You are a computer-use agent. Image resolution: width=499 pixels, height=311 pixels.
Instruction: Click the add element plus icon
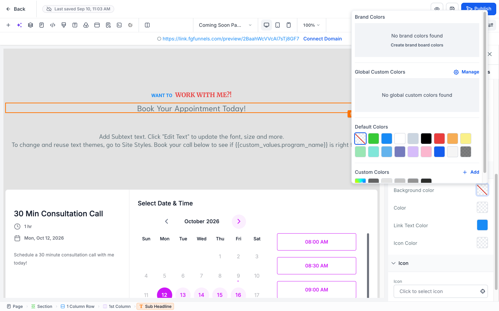(8, 25)
